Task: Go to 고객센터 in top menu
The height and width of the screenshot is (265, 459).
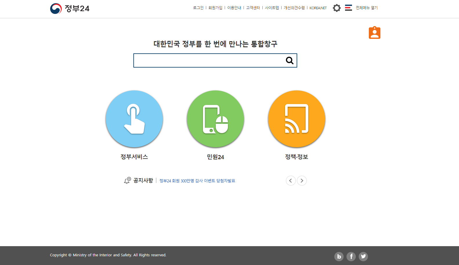Action: pos(253,8)
